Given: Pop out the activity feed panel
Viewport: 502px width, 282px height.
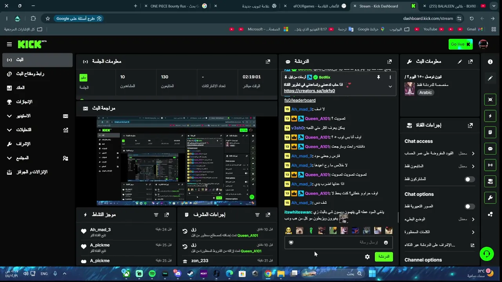Looking at the screenshot, I should [167, 215].
